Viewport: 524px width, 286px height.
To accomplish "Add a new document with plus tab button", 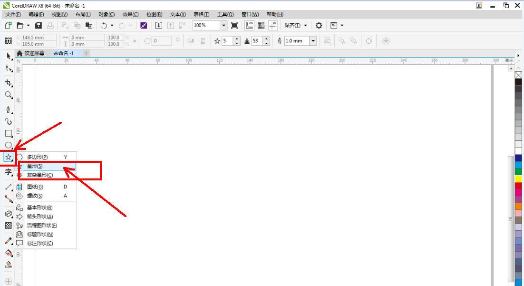I will [x=86, y=53].
